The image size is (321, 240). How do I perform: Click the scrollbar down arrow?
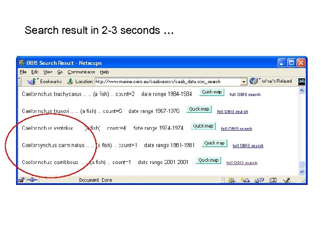302,172
